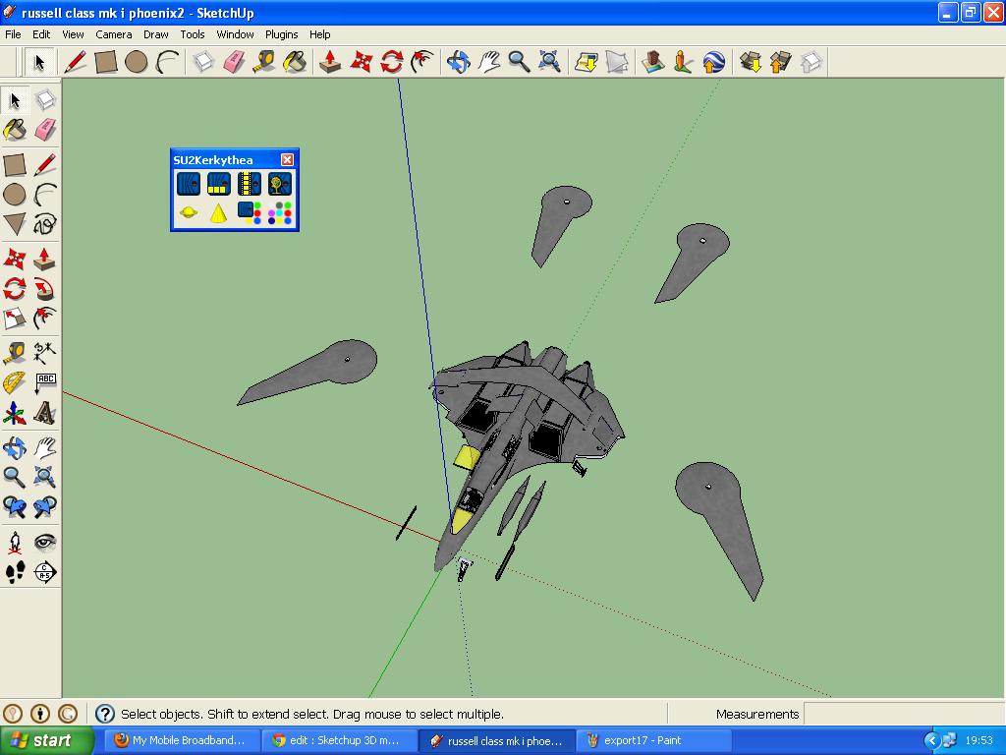Select the Axes tool
Screen dimensions: 1006x755
[x=14, y=414]
